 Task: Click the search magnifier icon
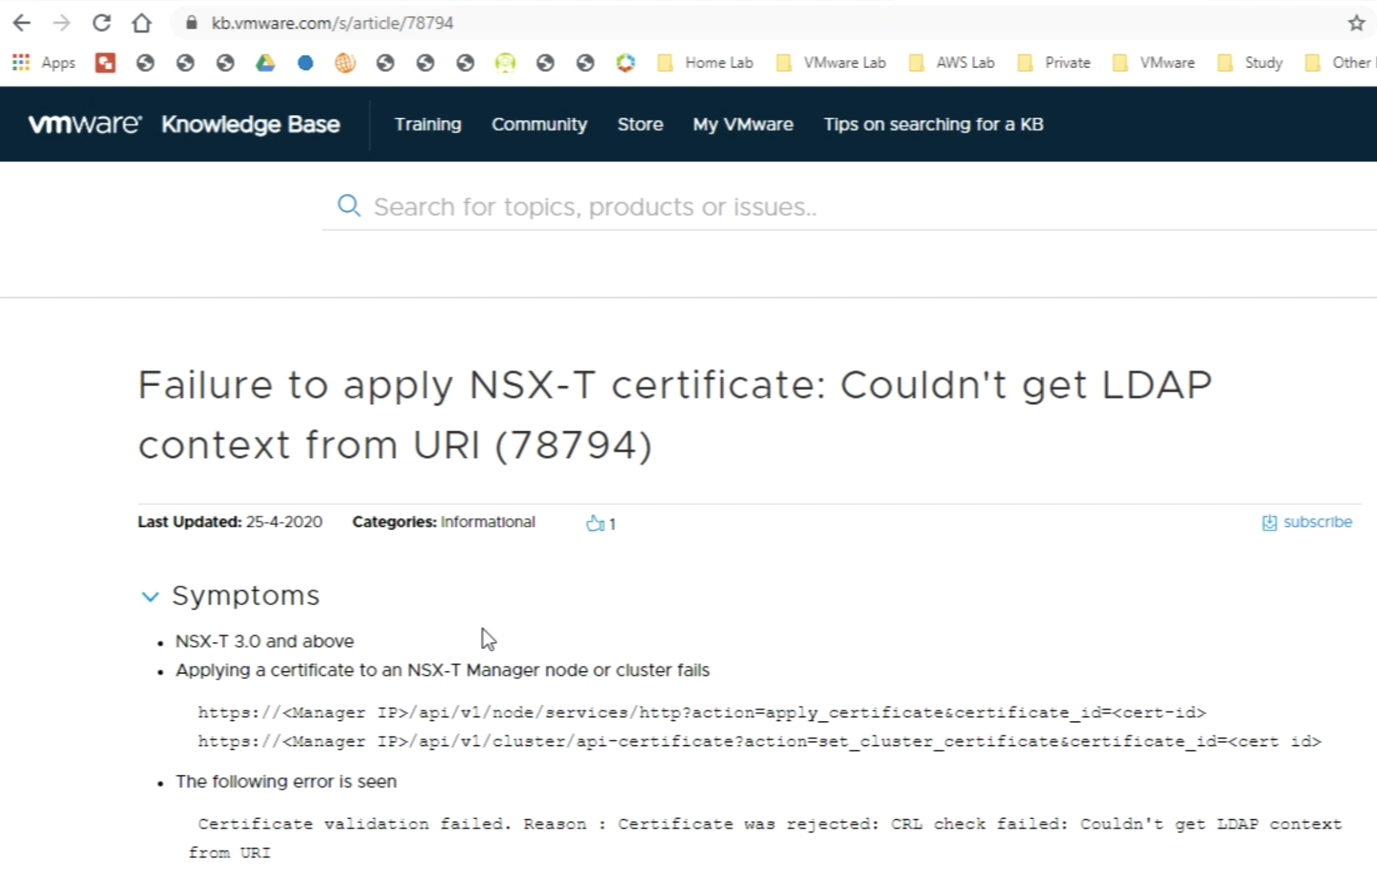pyautogui.click(x=348, y=206)
